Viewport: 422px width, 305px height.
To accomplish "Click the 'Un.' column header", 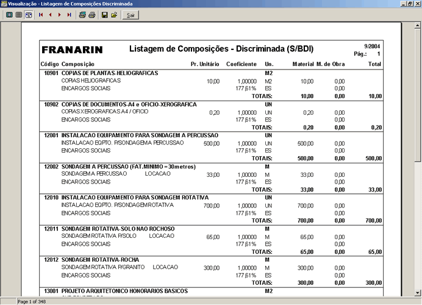I will (269, 64).
